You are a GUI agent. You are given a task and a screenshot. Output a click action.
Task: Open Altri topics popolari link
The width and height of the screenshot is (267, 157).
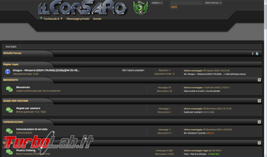(x=133, y=71)
